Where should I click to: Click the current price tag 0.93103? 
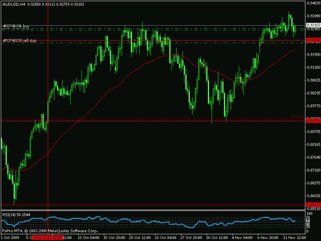[x=313, y=25]
